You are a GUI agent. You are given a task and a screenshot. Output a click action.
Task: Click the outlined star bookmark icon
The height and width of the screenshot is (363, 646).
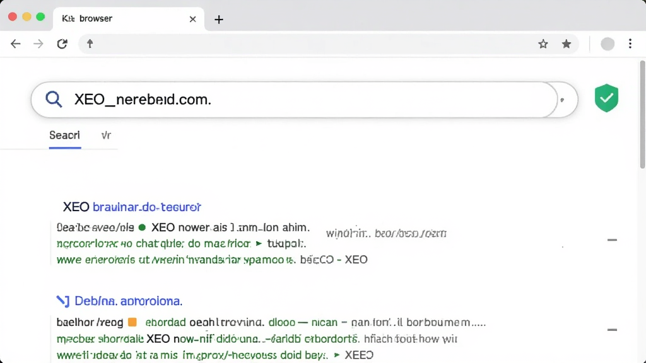pos(543,43)
